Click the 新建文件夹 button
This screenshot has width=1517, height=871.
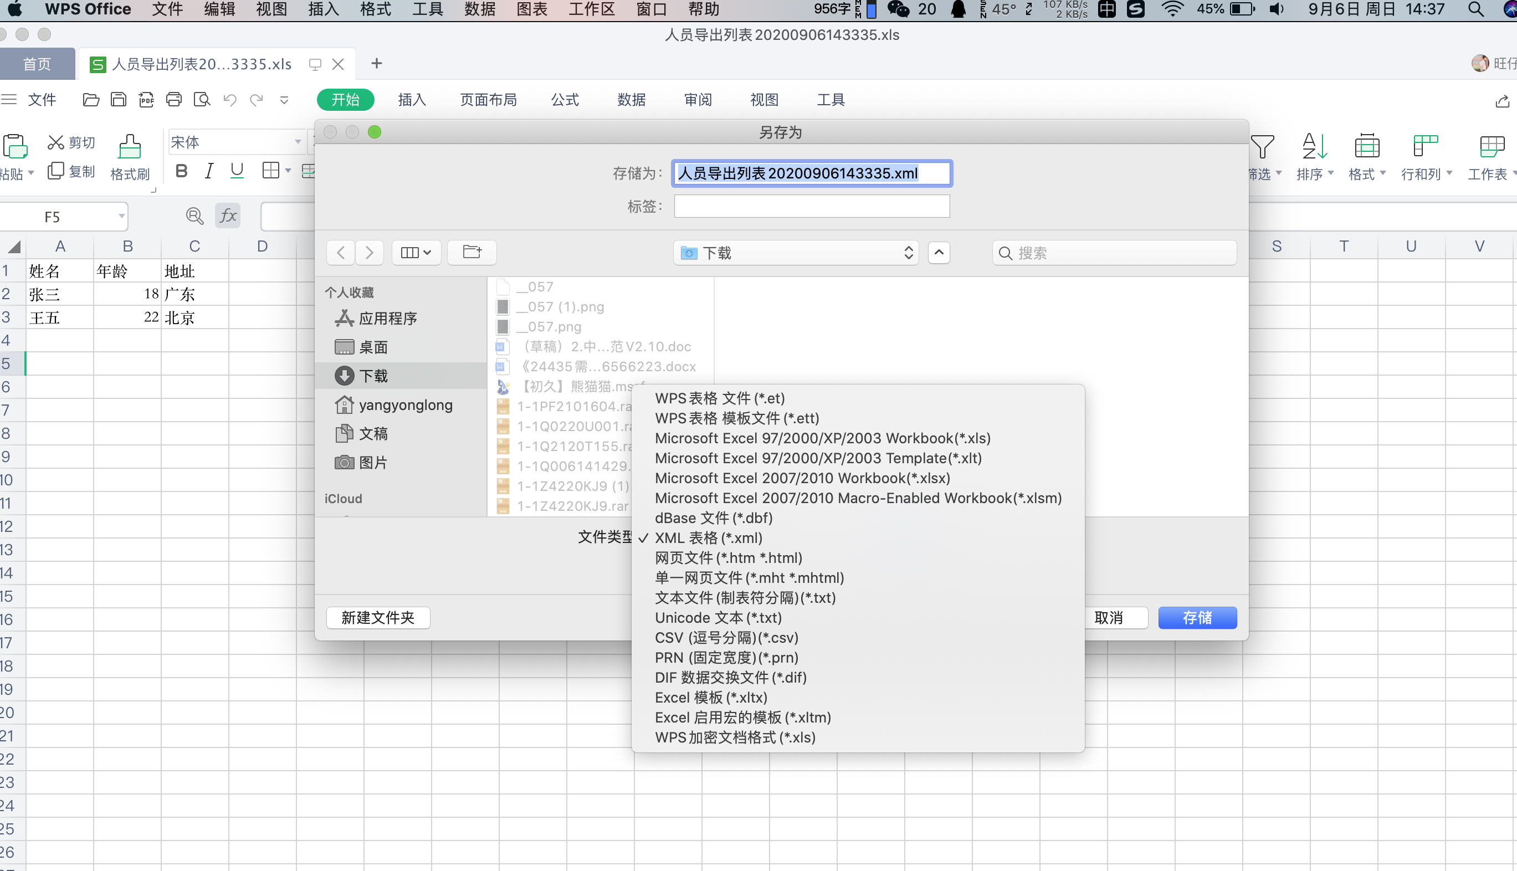pos(377,618)
